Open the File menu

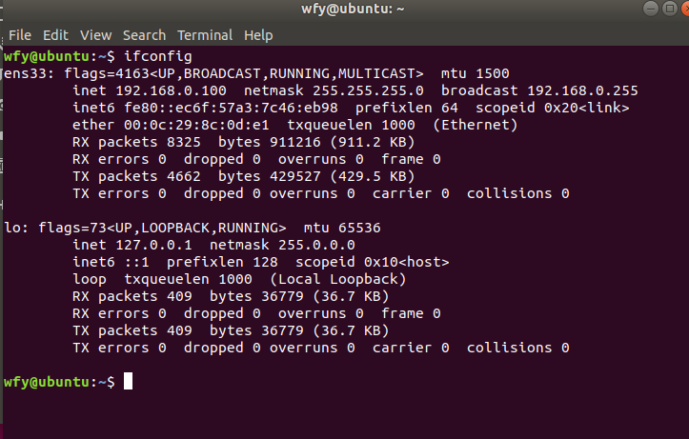pos(20,34)
